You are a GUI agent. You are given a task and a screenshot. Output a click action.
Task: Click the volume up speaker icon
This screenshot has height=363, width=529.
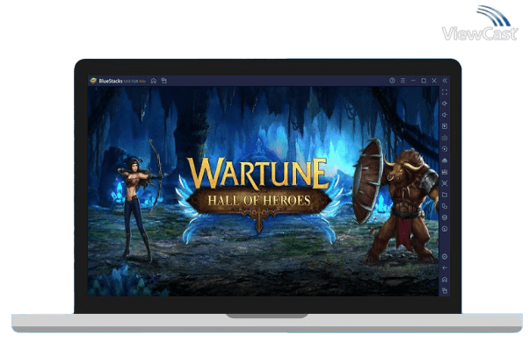point(445,103)
